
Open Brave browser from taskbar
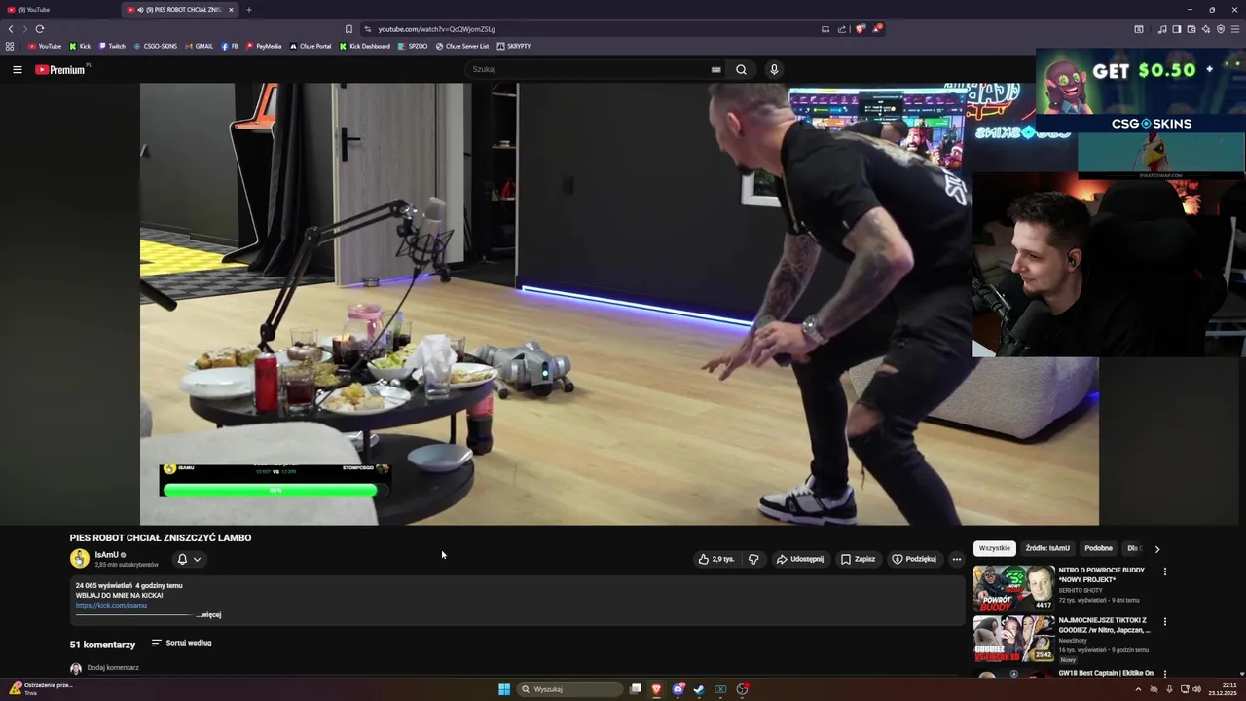(656, 689)
